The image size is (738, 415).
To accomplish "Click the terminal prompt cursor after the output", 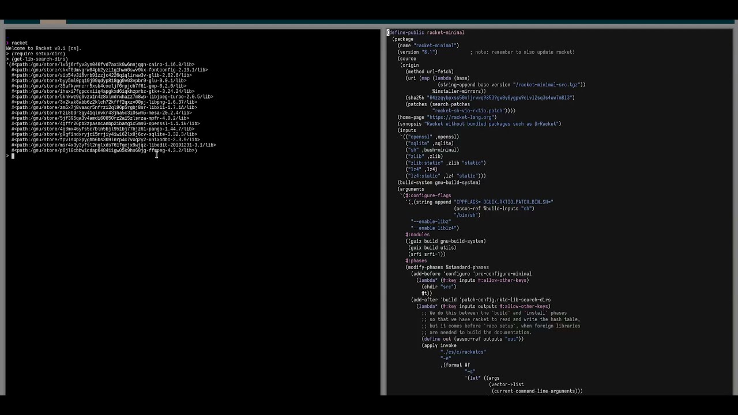I will click(x=13, y=156).
